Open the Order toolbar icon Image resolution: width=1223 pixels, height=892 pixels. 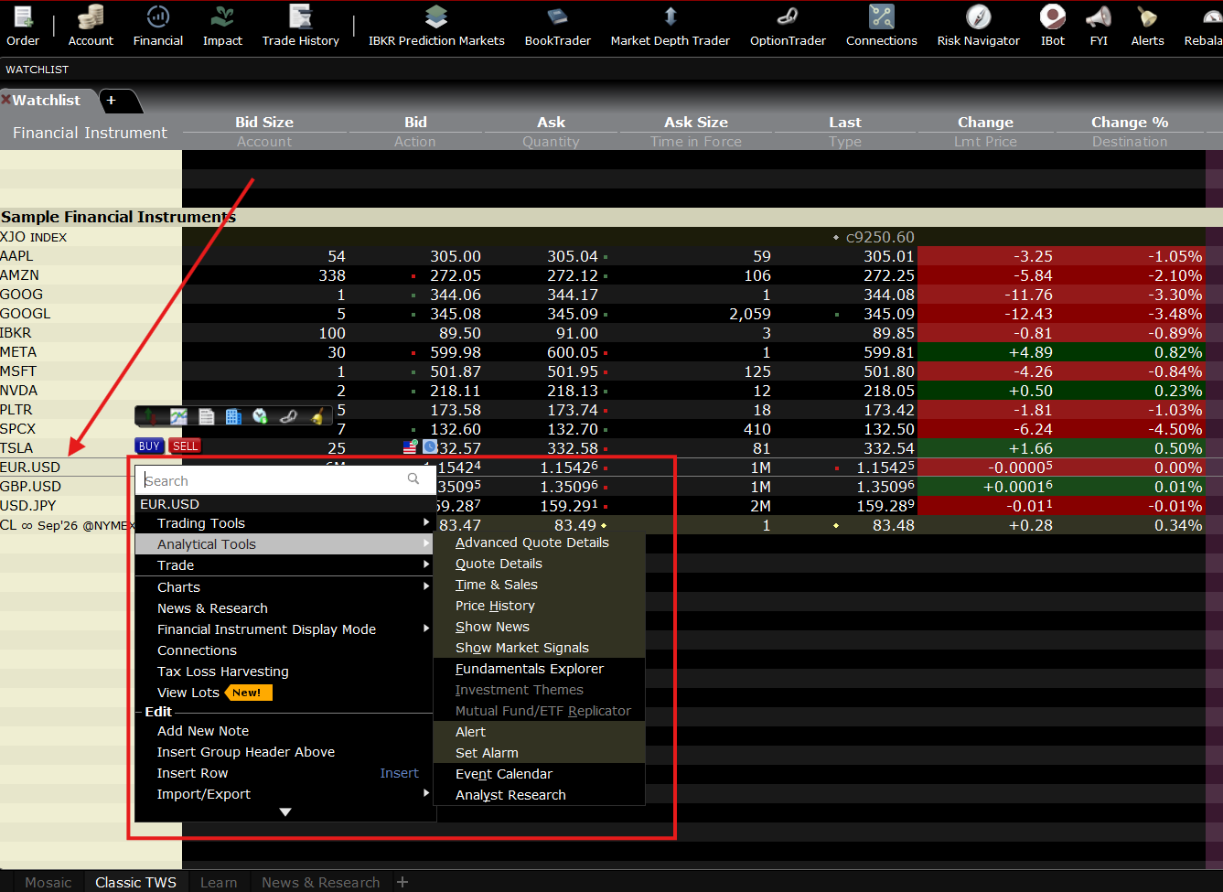pyautogui.click(x=22, y=25)
